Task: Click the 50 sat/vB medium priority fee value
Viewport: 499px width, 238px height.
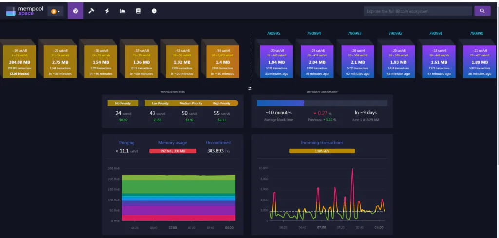Action: pos(189,113)
